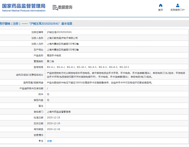This screenshot has height=147, width=189.
Task: Click the 附件 field label
Action: [x=41, y=94]
